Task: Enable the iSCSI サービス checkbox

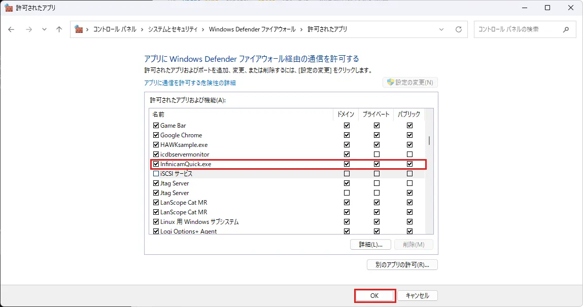Action: click(156, 174)
